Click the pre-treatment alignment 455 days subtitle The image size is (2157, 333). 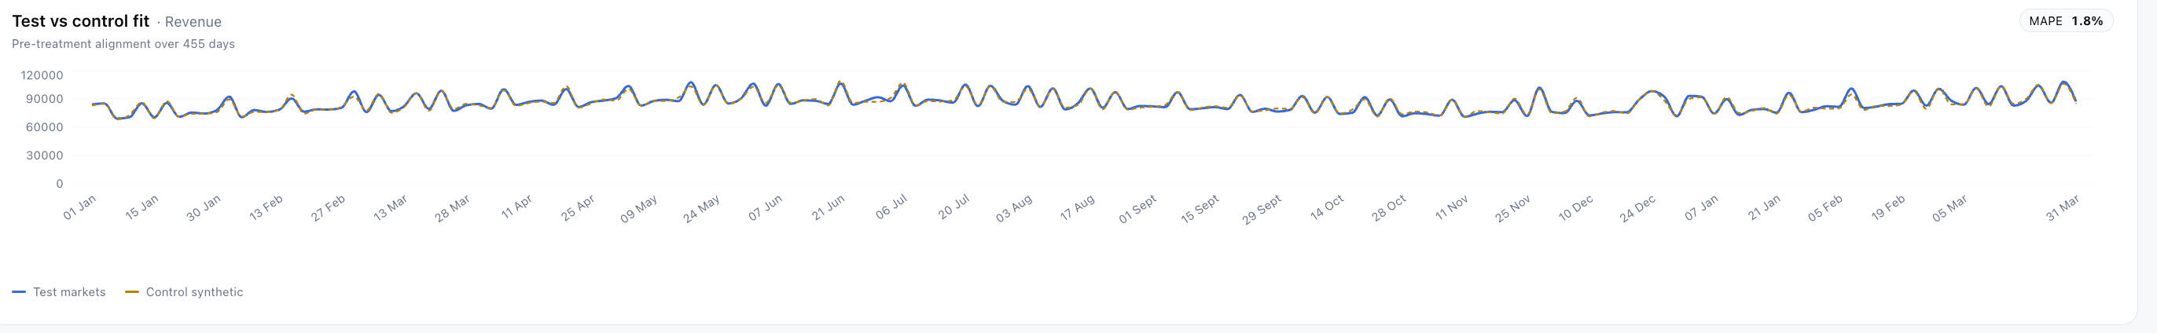[x=123, y=43]
